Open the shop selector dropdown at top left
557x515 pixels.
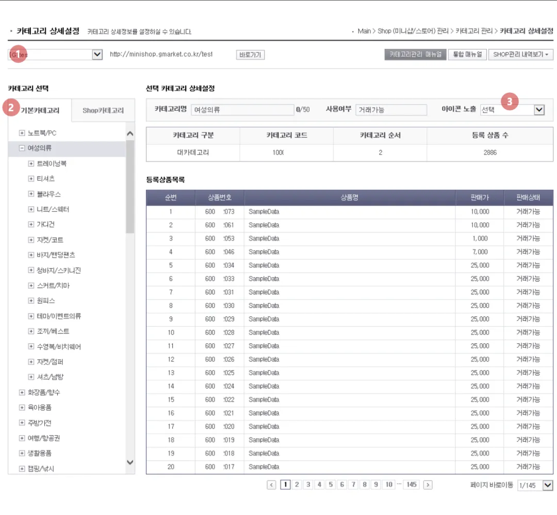(55, 55)
